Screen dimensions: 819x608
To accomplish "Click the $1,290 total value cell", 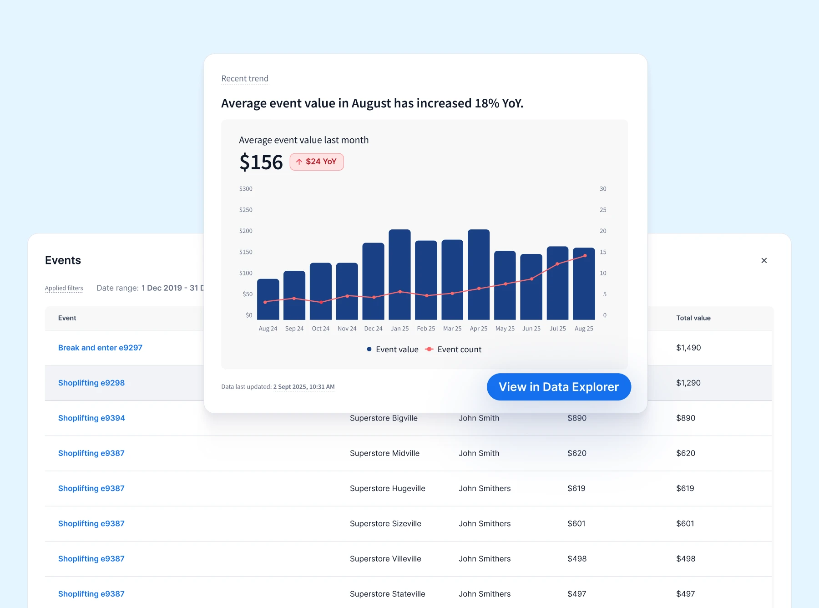I will point(688,383).
